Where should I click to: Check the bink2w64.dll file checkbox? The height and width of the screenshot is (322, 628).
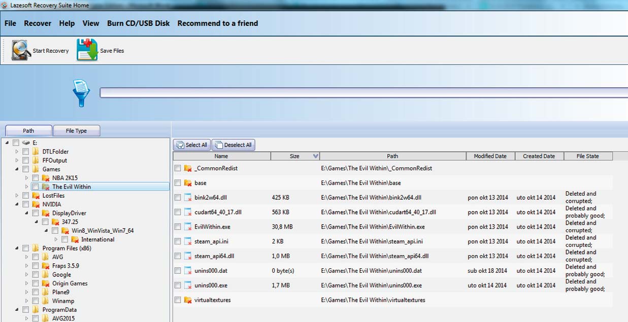[x=178, y=198]
